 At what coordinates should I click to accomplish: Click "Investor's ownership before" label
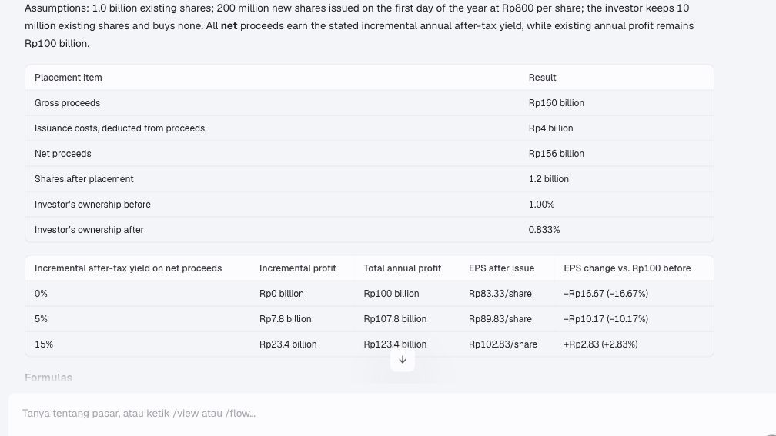[92, 205]
